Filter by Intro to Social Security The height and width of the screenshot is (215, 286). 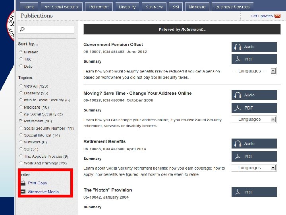(21, 100)
